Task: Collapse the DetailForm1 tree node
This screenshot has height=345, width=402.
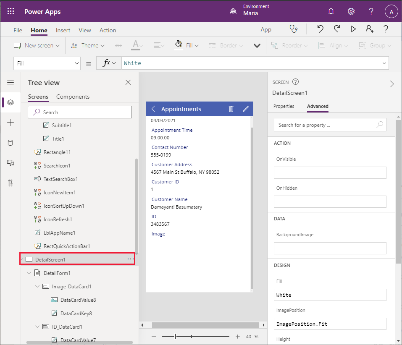Action: 29,273
